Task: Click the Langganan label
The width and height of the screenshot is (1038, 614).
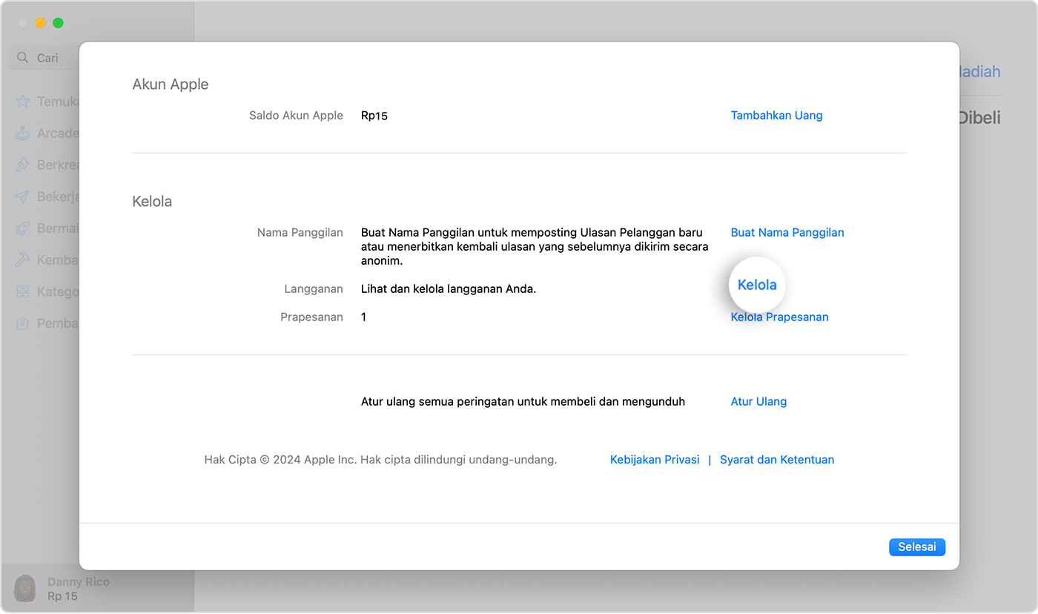Action: coord(314,289)
